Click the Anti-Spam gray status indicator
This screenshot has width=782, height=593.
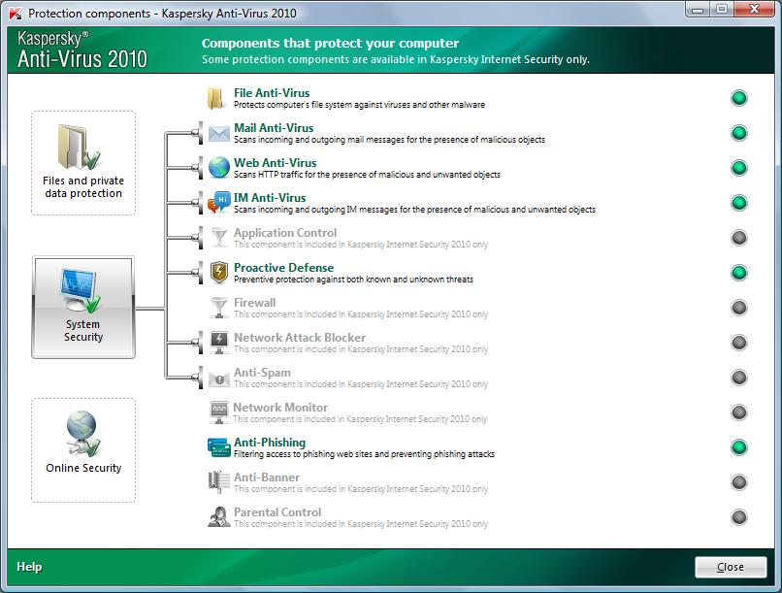click(x=739, y=378)
